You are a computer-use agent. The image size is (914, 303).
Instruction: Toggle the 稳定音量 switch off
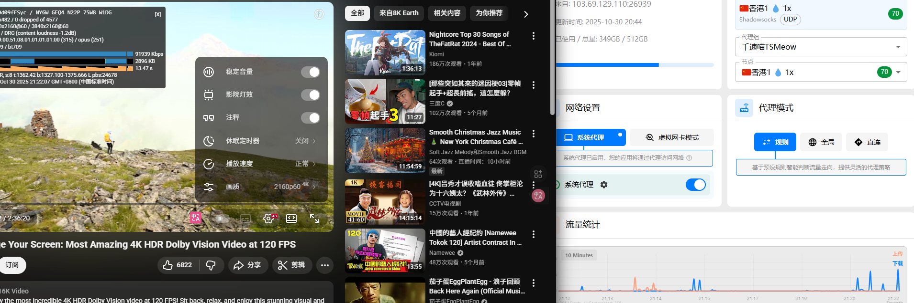pos(310,72)
